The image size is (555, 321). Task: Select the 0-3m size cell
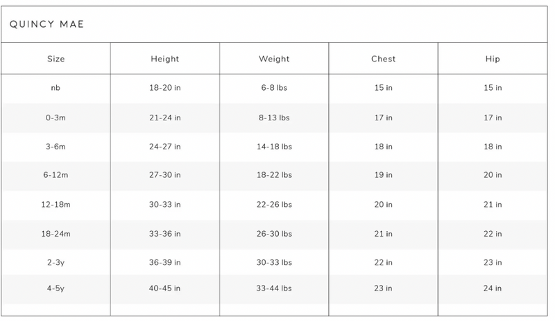point(55,118)
